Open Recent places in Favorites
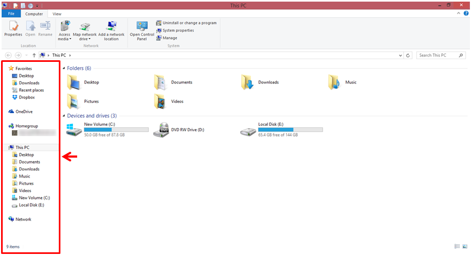The height and width of the screenshot is (255, 471). coord(28,90)
